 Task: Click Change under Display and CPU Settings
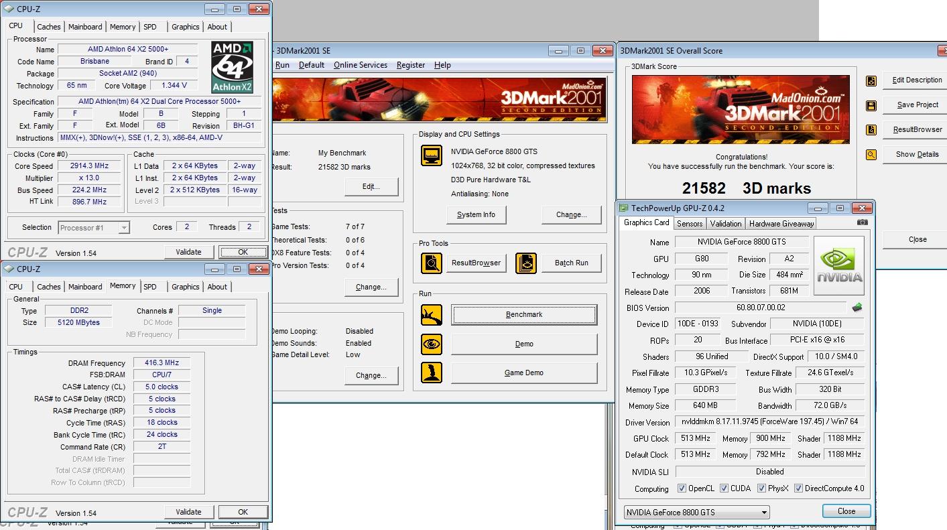click(x=571, y=214)
